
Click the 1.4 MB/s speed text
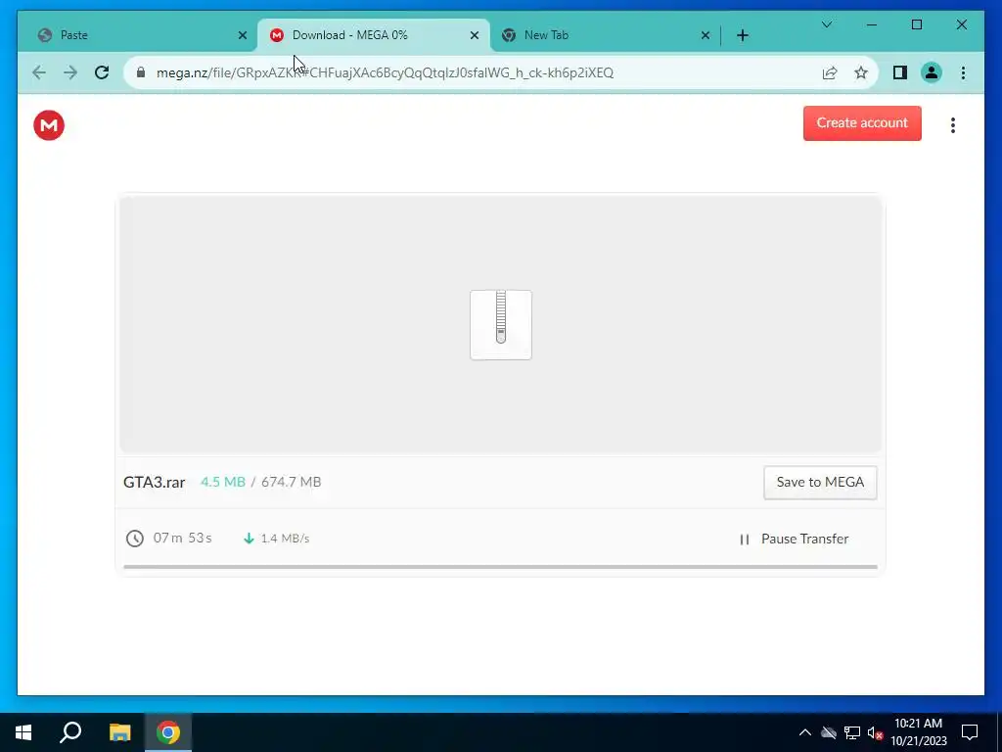(285, 539)
